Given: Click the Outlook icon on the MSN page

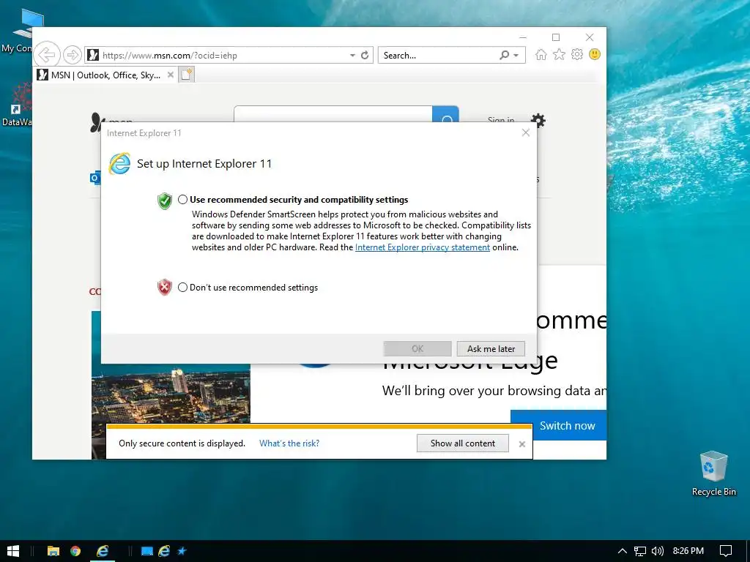Looking at the screenshot, I should (x=95, y=178).
